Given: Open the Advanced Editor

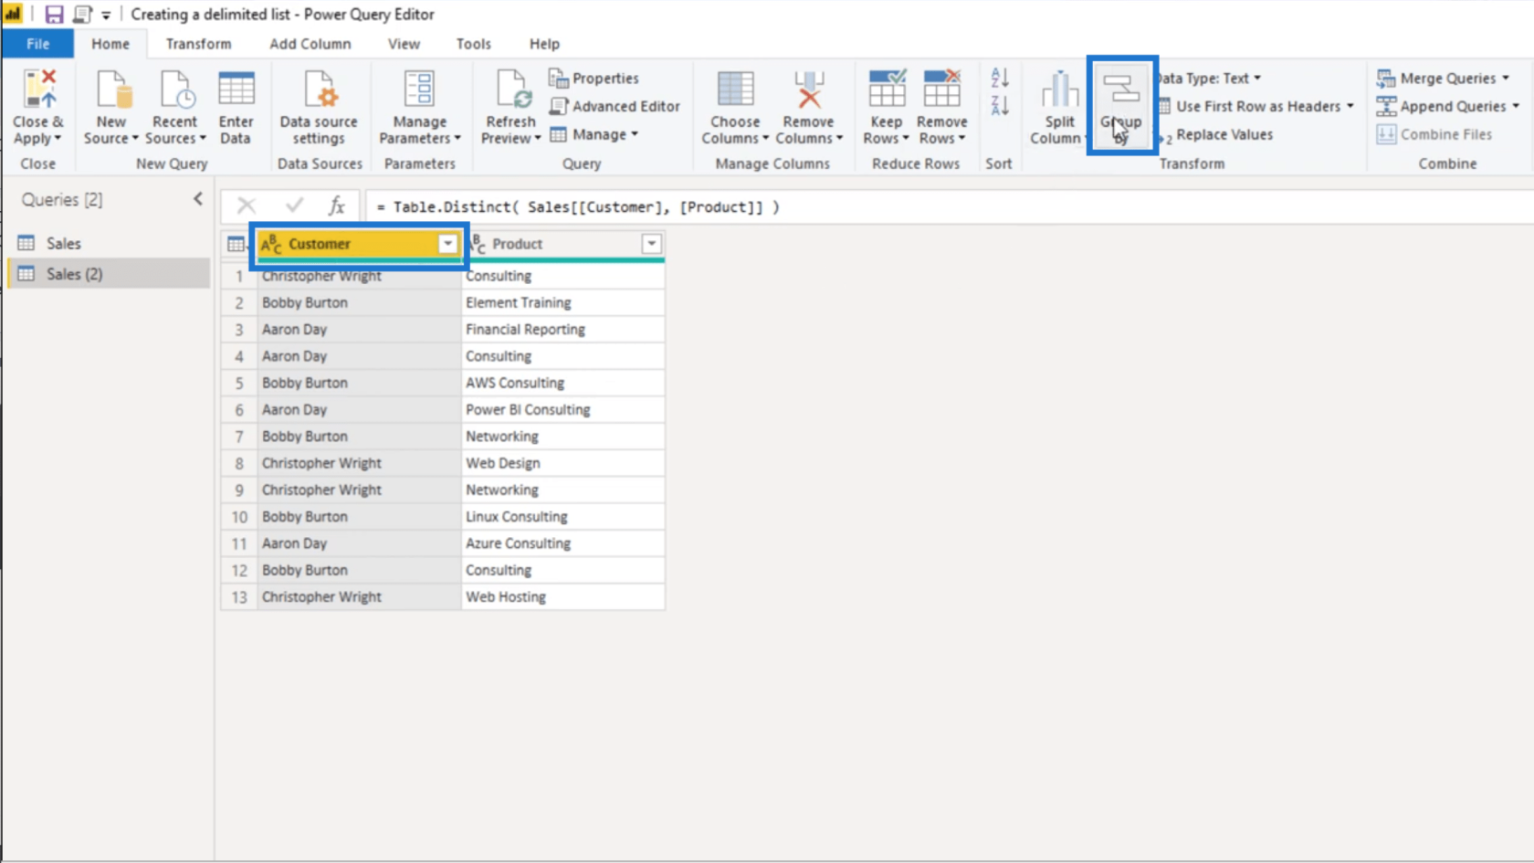Looking at the screenshot, I should 615,107.
